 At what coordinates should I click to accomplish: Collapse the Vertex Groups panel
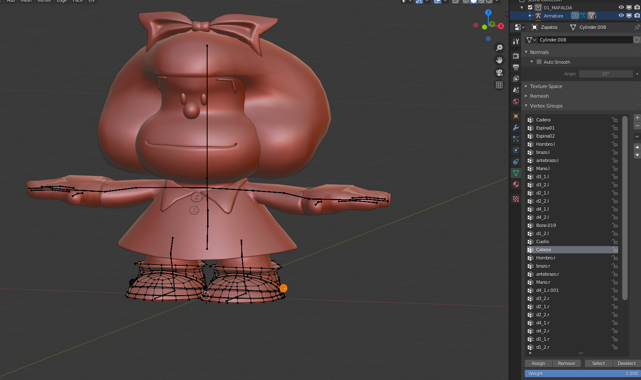(x=526, y=106)
